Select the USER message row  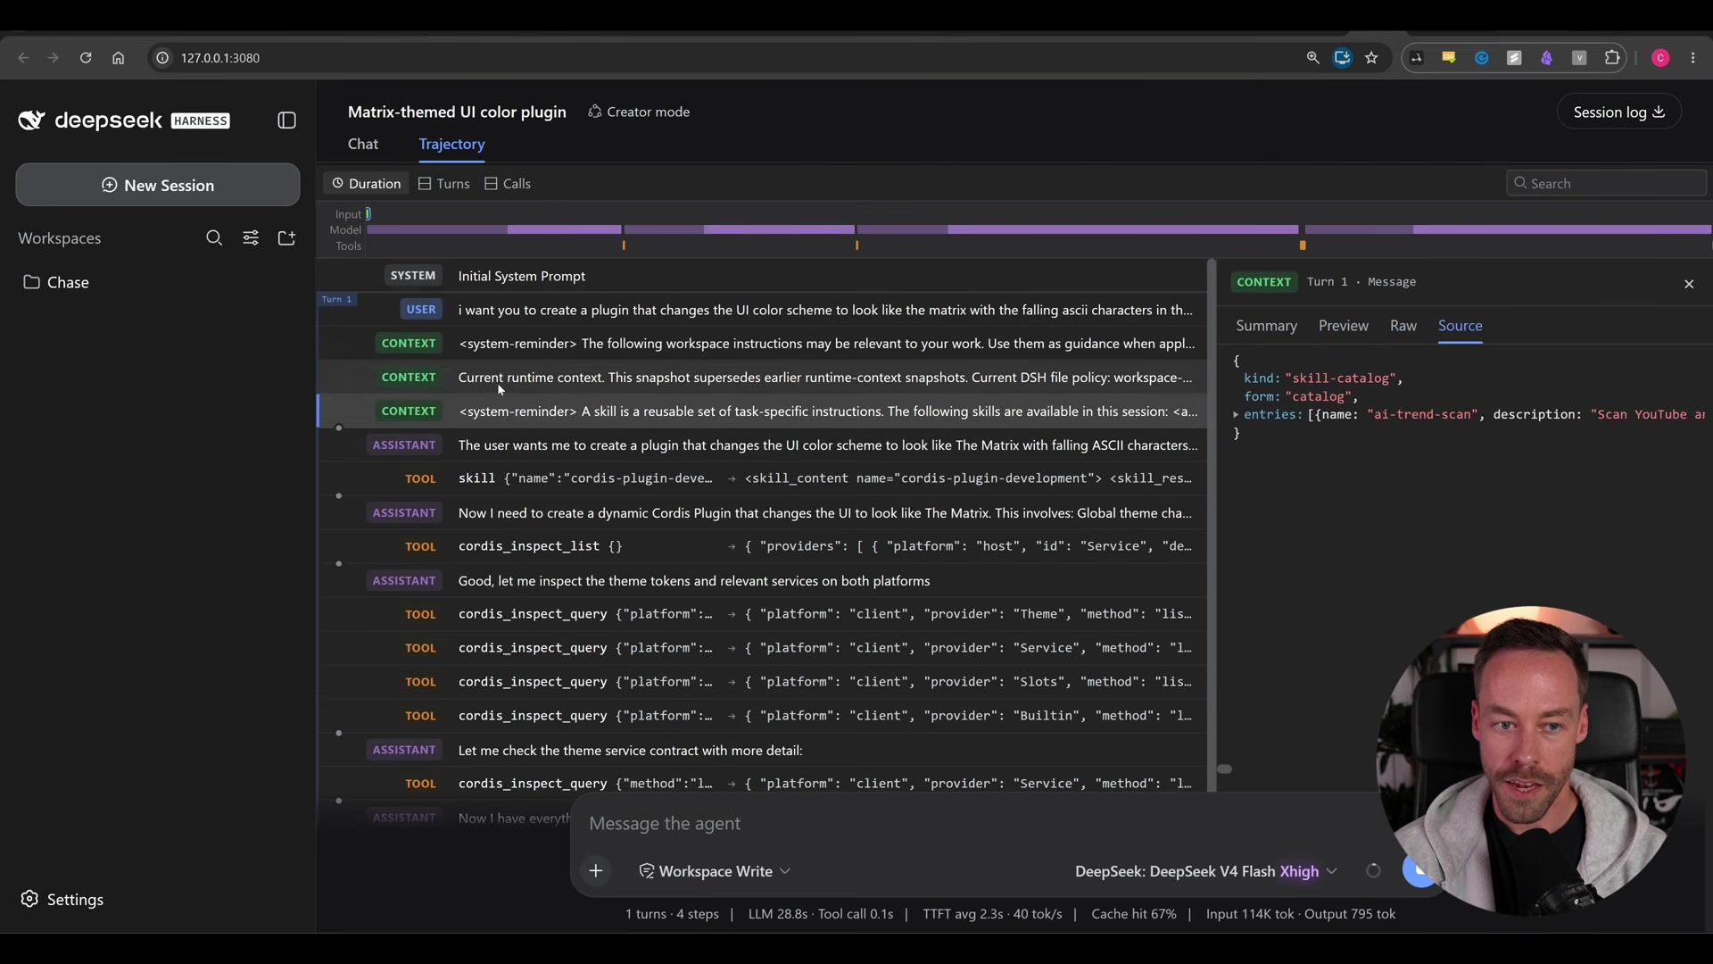tap(762, 310)
